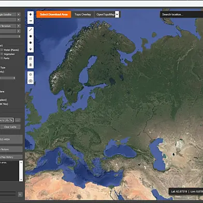Click the spinner arrows below the Terrarium dropdowns
Image resolution: width=203 pixels, height=203 pixels.
point(19,36)
